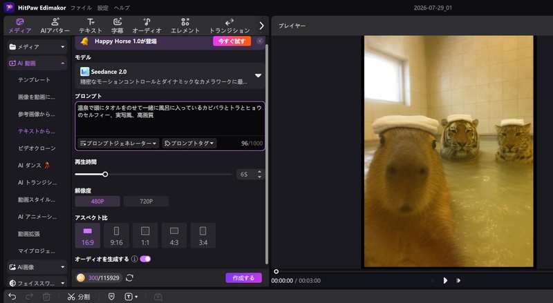Click the HitPaw Edimakor logo icon
This screenshot has height=303, width=553.
[9, 8]
